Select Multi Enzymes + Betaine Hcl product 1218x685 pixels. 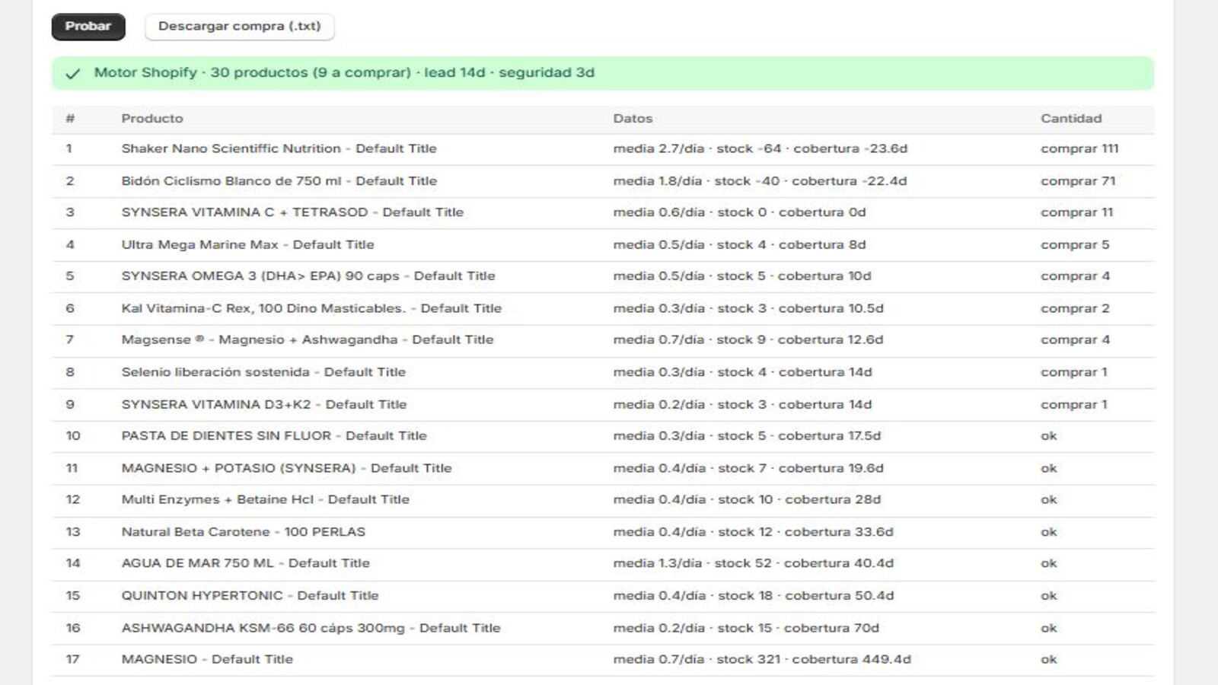(265, 500)
